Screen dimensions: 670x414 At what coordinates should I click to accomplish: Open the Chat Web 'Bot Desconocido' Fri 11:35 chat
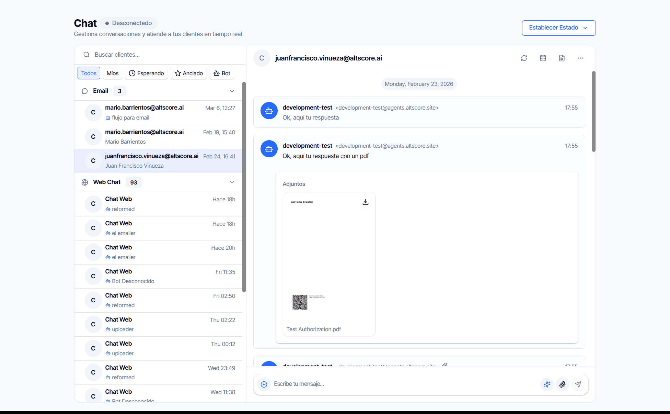(158, 276)
